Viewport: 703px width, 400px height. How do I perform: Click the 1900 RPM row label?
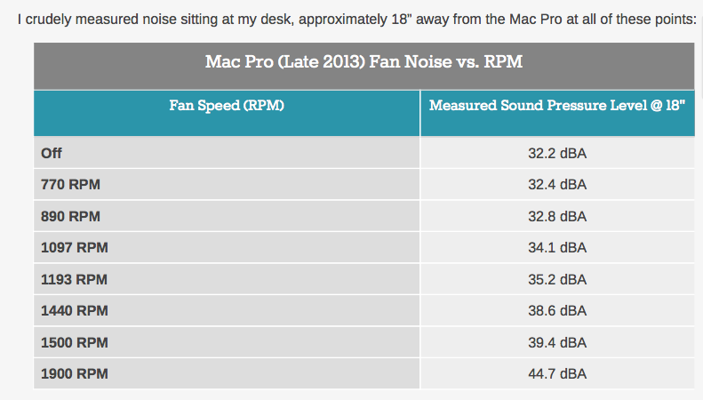75,373
